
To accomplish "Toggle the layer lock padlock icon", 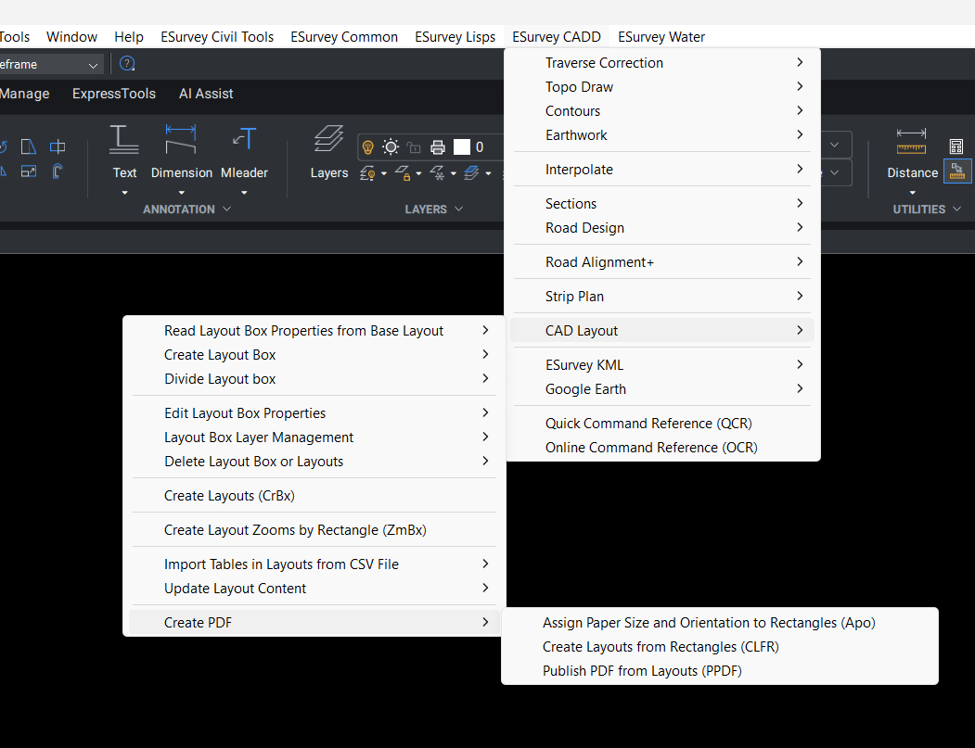I will [x=414, y=147].
